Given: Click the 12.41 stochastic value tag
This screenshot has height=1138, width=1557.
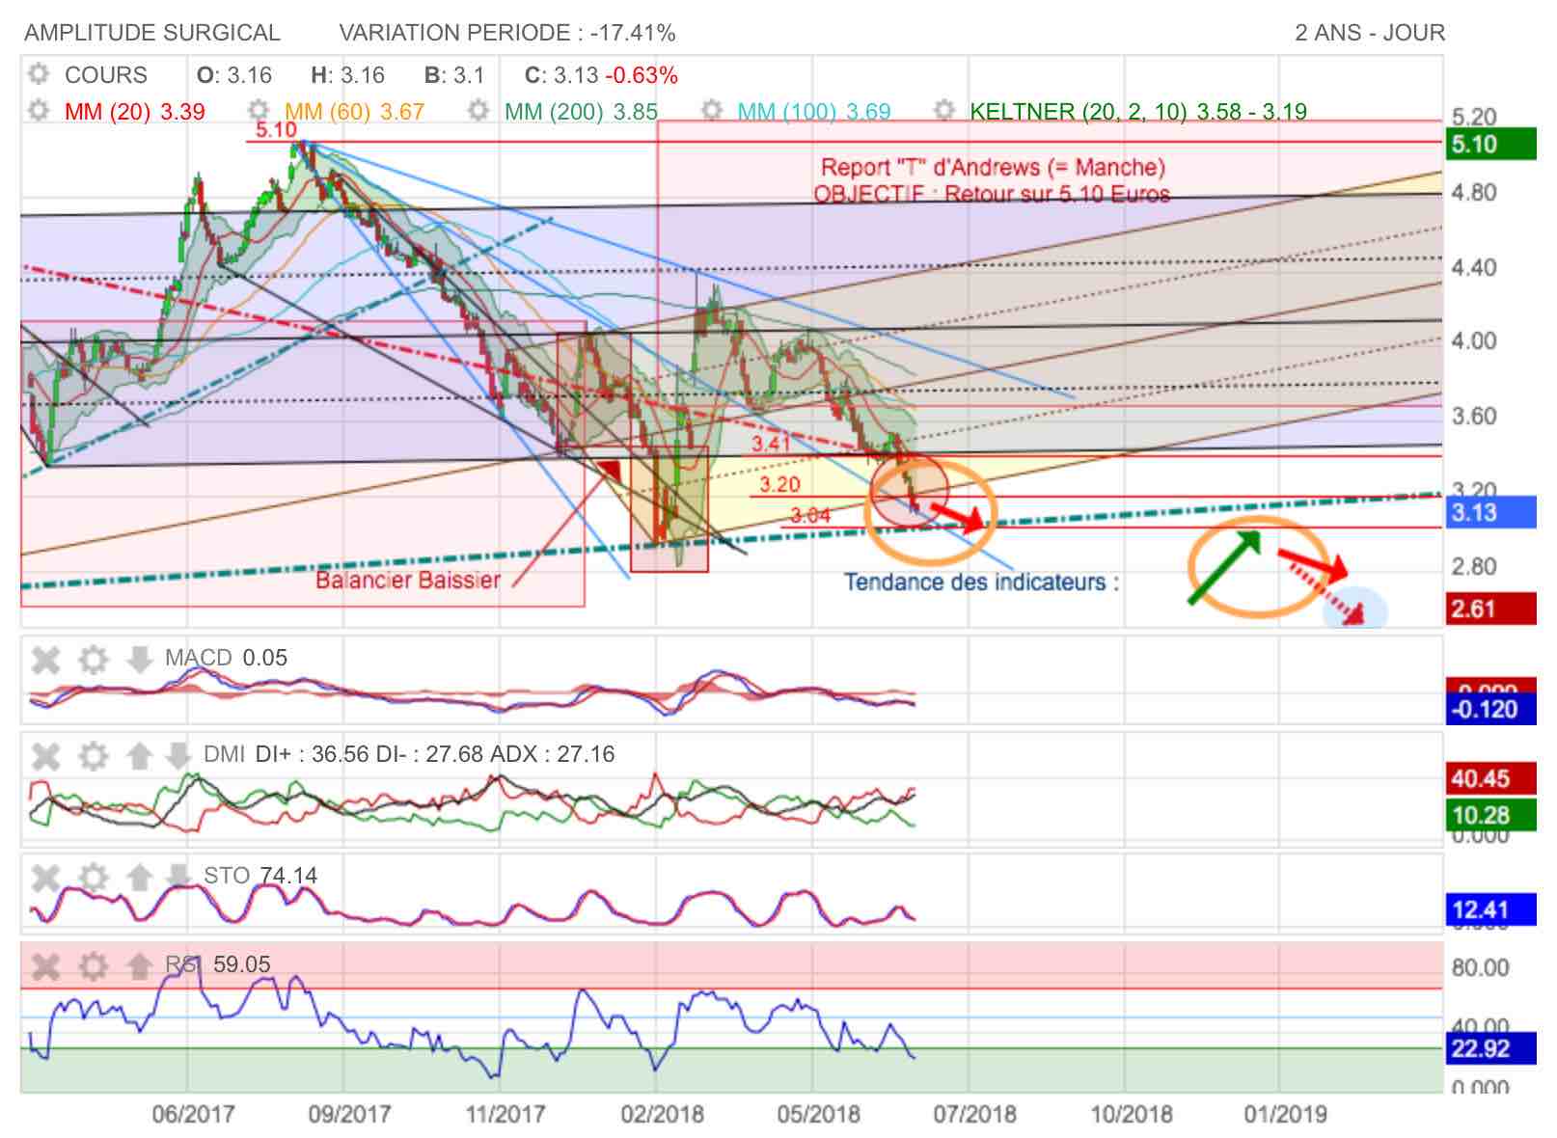Looking at the screenshot, I should tap(1491, 909).
